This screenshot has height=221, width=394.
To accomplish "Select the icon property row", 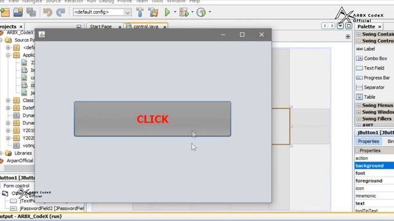I will click(374, 188).
